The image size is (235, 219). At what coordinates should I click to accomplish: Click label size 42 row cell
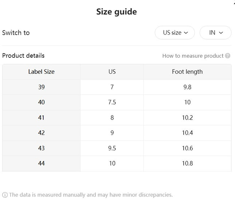pos(42,133)
